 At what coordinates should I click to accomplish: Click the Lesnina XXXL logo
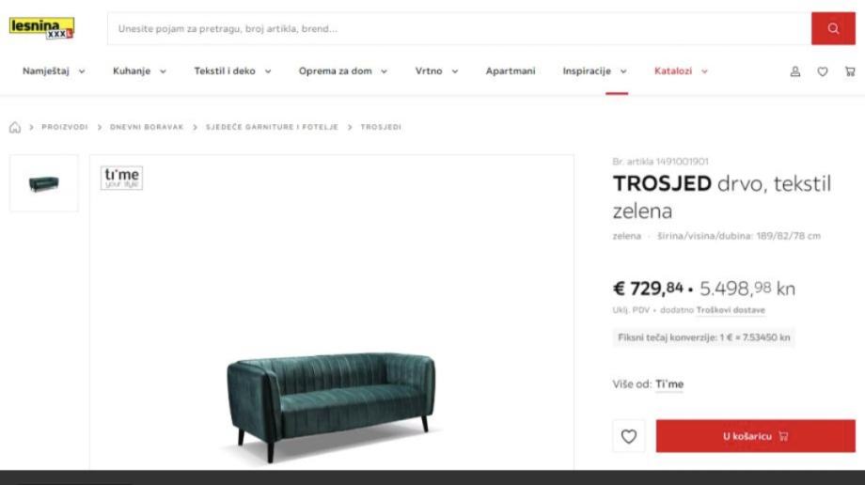tap(42, 28)
